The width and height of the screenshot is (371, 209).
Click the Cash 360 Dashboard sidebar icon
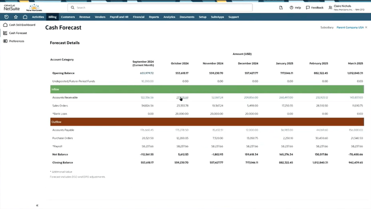pyautogui.click(x=5, y=25)
